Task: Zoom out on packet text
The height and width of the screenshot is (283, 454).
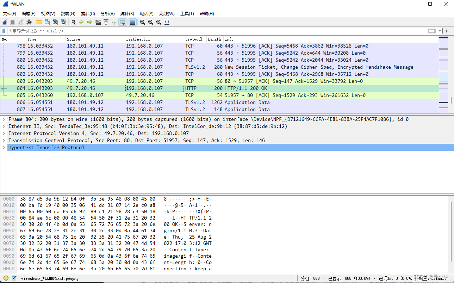Action: pos(151,22)
